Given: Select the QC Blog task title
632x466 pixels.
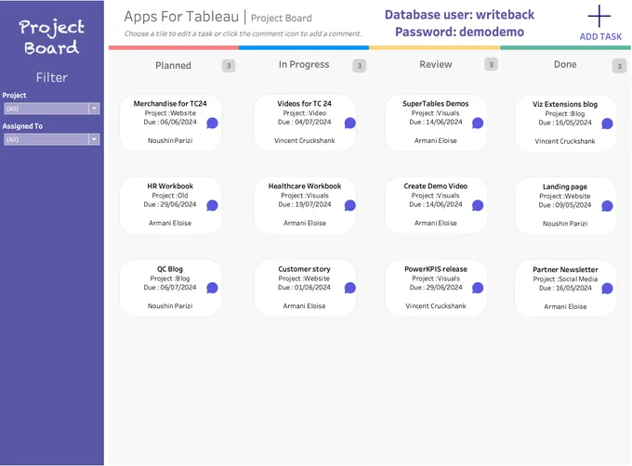Looking at the screenshot, I should (x=170, y=269).
